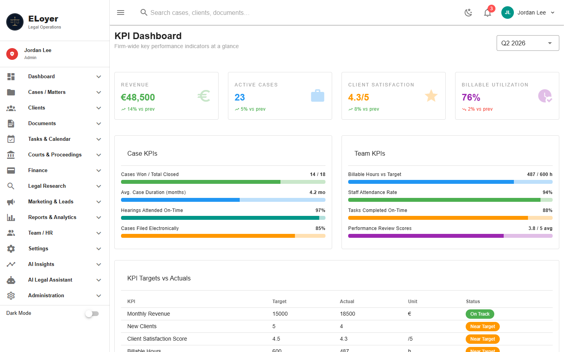Expand the Clients section chevron

coord(99,108)
